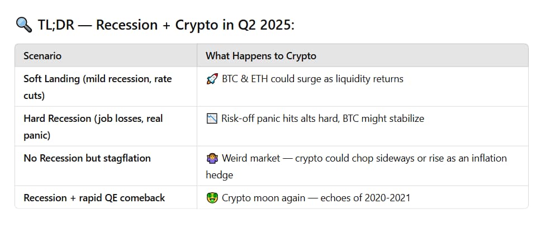The width and height of the screenshot is (546, 232).
Task: Click the word hedge in the stagflation row
Action: pos(220,175)
